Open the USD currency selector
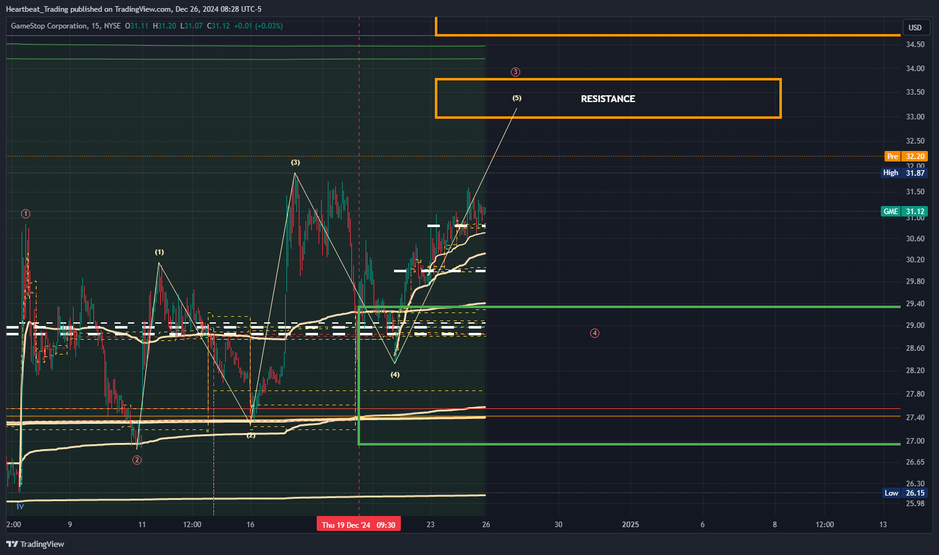Image resolution: width=939 pixels, height=555 pixels. [x=915, y=27]
